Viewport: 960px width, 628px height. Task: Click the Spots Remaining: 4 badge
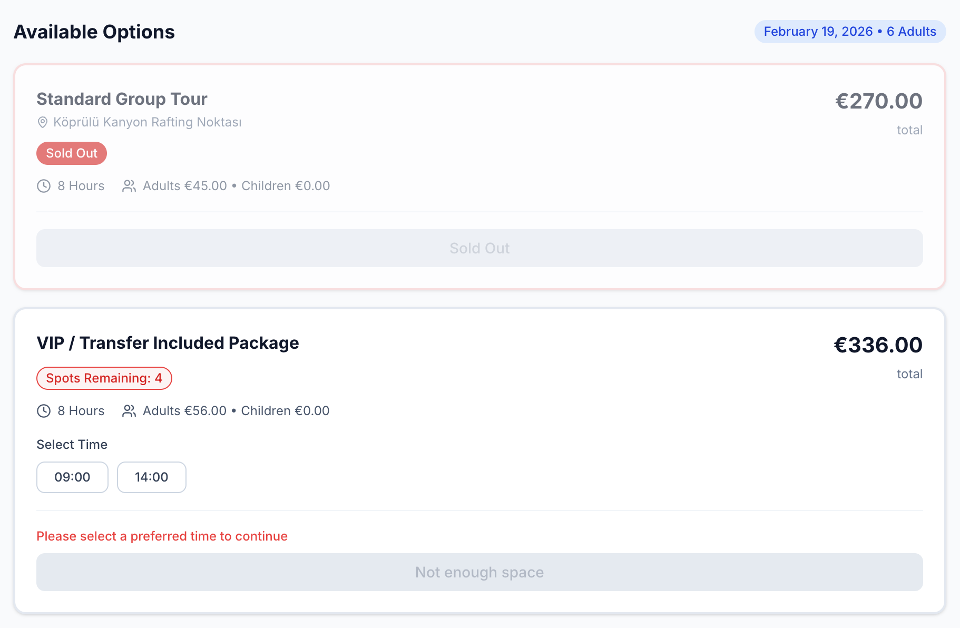pyautogui.click(x=104, y=378)
